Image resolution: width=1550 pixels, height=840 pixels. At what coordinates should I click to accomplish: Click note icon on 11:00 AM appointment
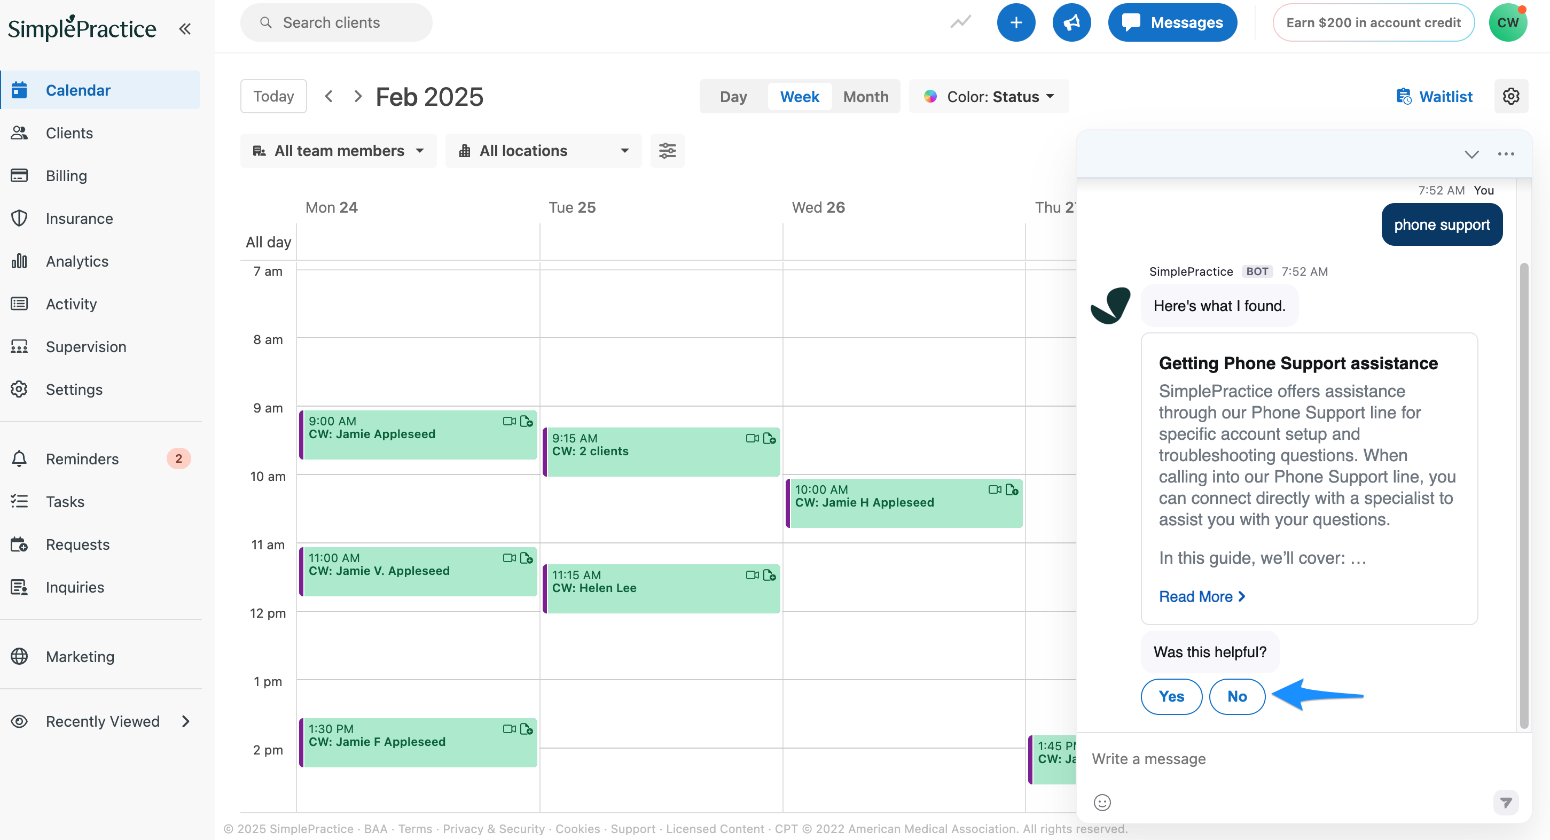(x=527, y=557)
